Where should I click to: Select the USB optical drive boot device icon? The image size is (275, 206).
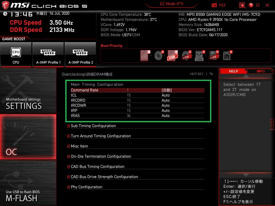(186, 55)
